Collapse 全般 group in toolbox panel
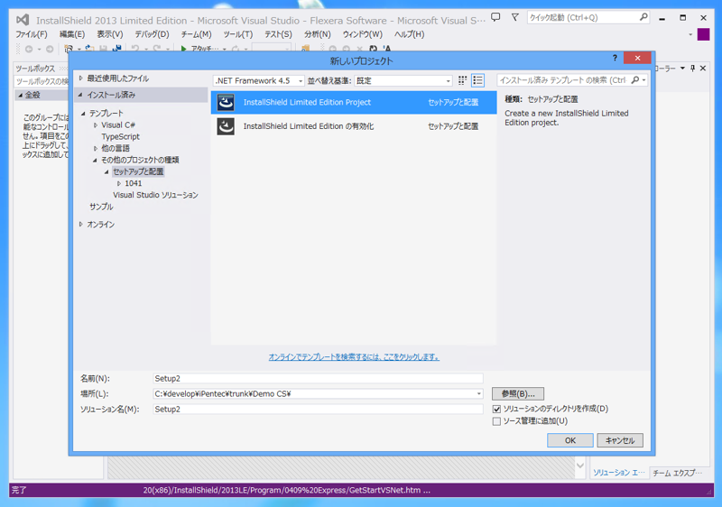 point(20,95)
